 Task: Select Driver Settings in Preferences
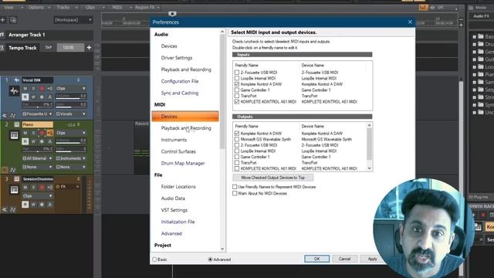coord(177,58)
